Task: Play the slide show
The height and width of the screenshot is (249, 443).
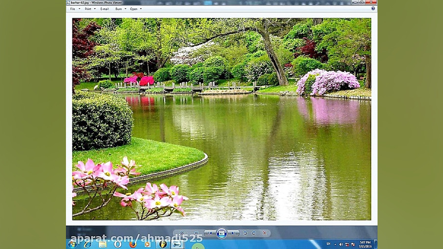Action: click(222, 233)
